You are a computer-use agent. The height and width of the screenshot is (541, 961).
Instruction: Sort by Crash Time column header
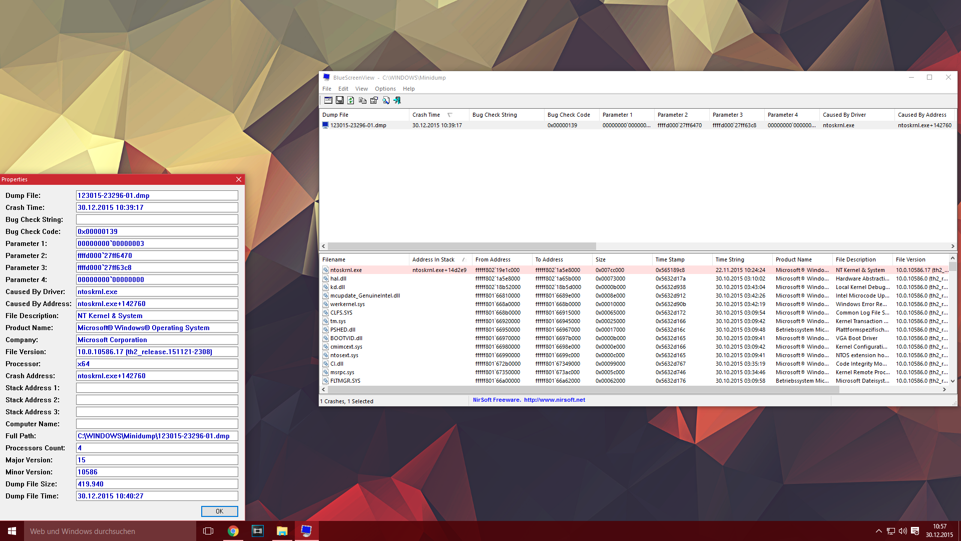pos(426,115)
